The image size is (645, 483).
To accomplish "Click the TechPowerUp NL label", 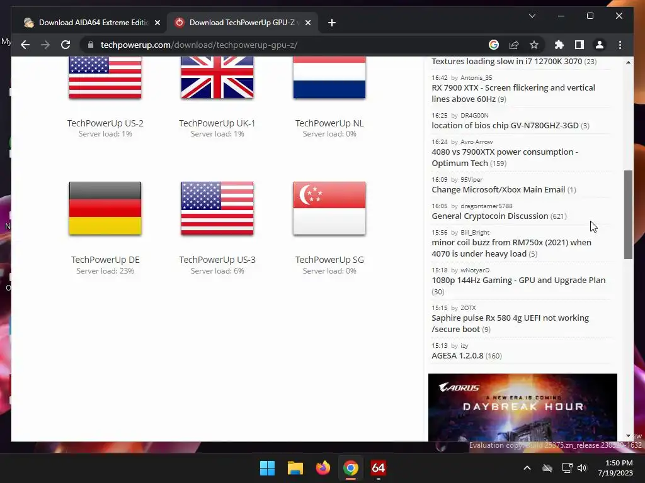I will (x=329, y=123).
